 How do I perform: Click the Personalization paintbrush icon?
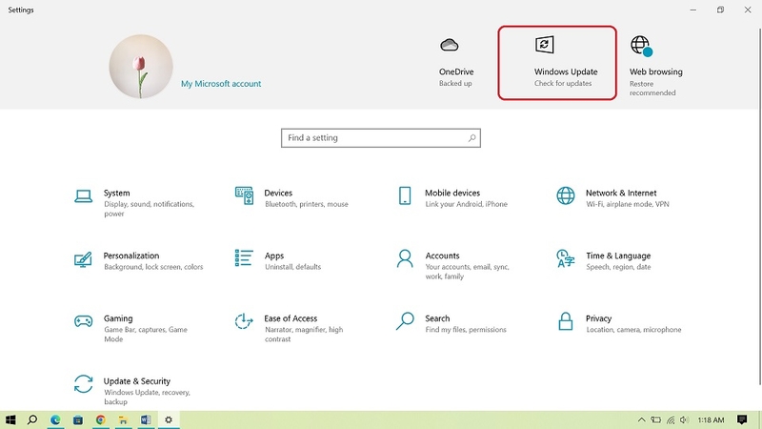point(83,259)
